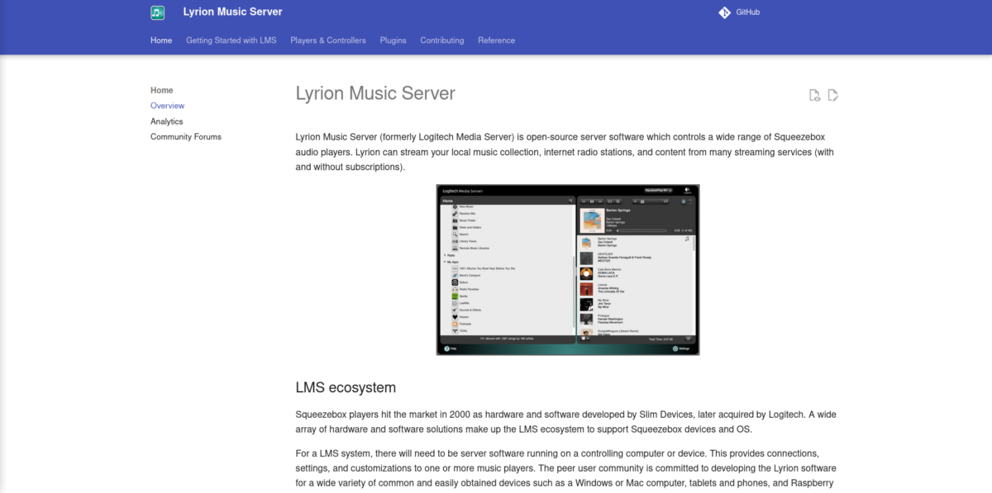Click the Settings gear in the LMS screenshot
The image size is (992, 493).
coord(675,348)
